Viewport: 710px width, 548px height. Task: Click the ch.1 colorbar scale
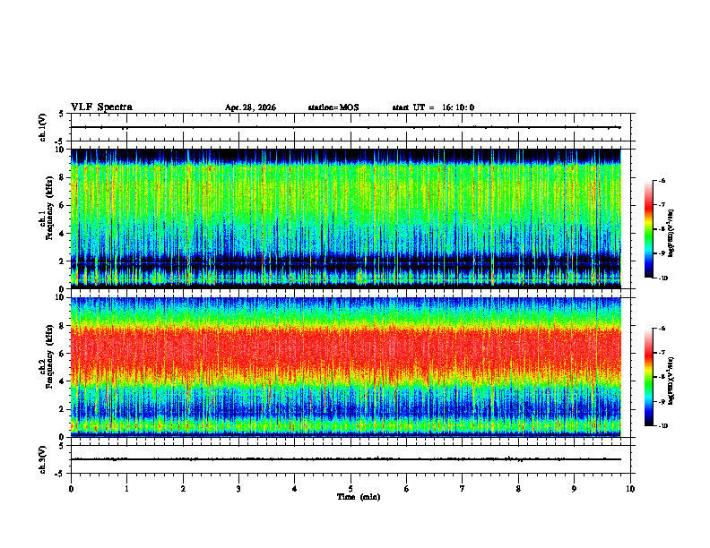pos(648,229)
